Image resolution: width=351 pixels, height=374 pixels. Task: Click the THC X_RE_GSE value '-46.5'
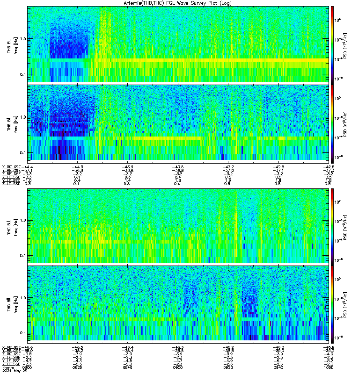pos(78,347)
